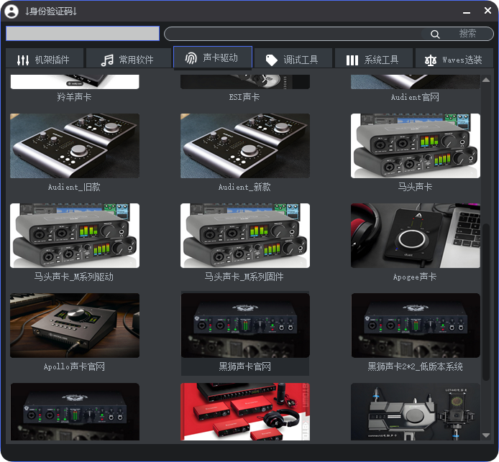The height and width of the screenshot is (462, 499).
Task: Click the vertical scrollbar thumb
Action: click(x=486, y=302)
